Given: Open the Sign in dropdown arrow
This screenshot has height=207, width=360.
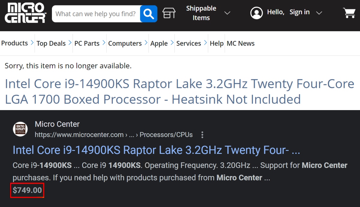Looking at the screenshot, I should [x=319, y=13].
